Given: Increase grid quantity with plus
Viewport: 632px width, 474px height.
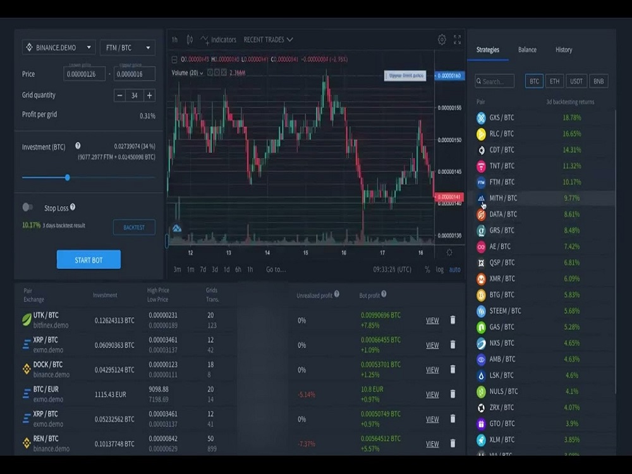Looking at the screenshot, I should click(150, 95).
